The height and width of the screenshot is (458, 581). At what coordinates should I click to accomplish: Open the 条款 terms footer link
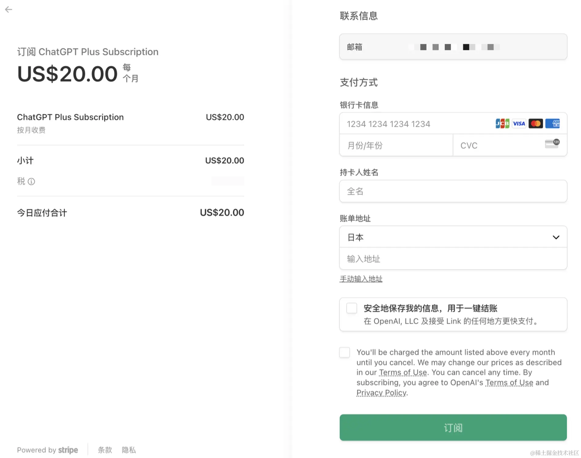pyautogui.click(x=105, y=450)
